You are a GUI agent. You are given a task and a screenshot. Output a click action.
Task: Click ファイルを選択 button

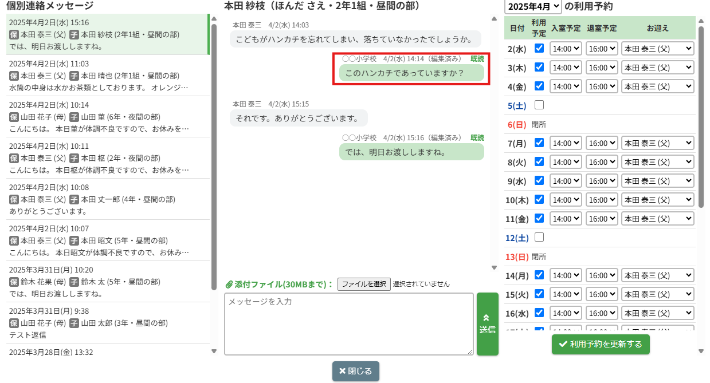coord(364,284)
